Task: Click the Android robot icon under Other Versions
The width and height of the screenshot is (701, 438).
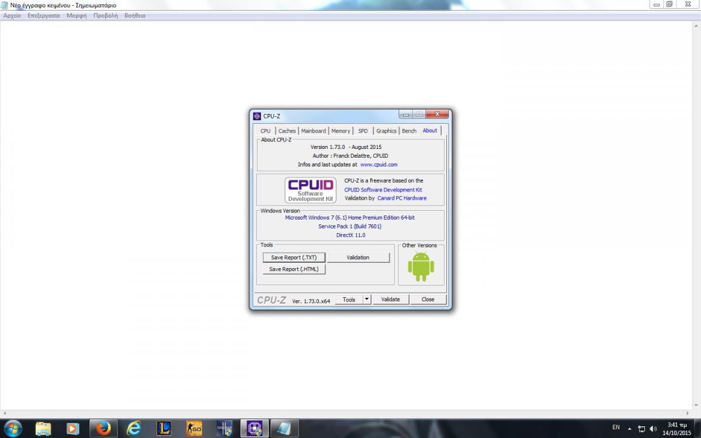Action: coord(421,266)
